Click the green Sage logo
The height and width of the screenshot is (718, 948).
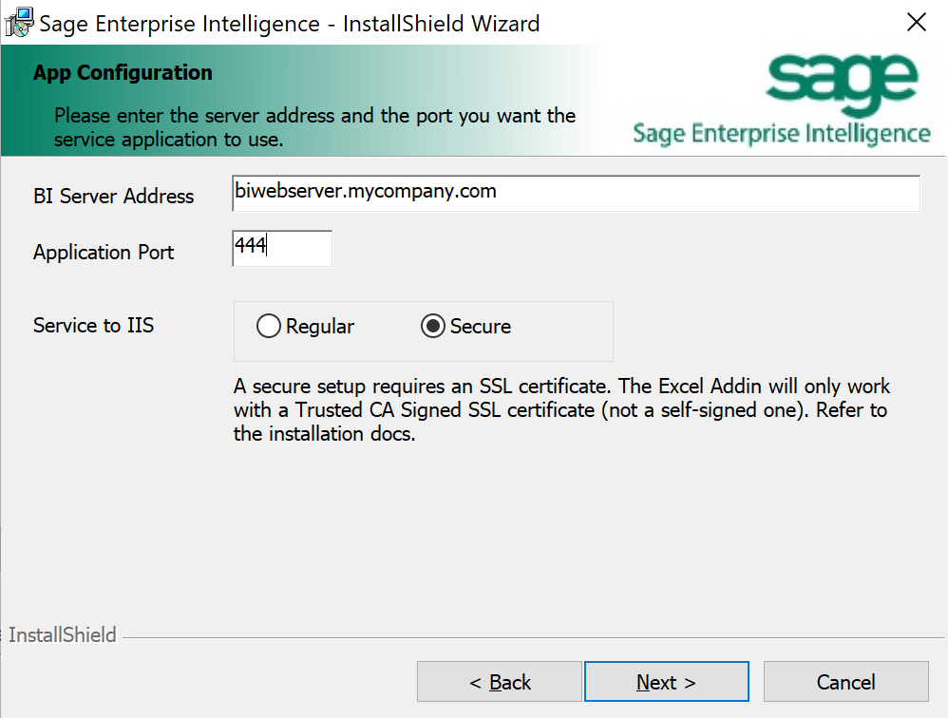coord(843,81)
